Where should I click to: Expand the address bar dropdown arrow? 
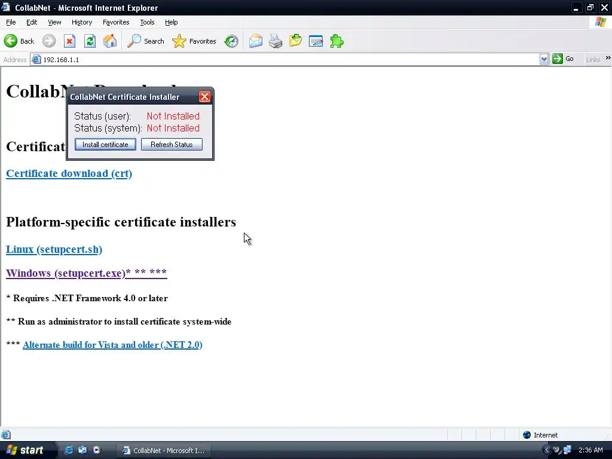pos(544,59)
